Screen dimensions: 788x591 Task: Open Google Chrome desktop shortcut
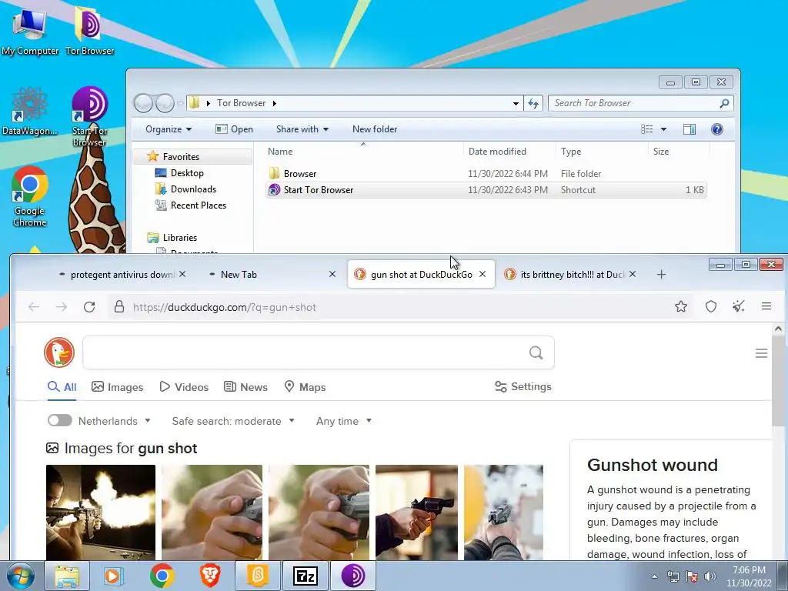pos(30,196)
